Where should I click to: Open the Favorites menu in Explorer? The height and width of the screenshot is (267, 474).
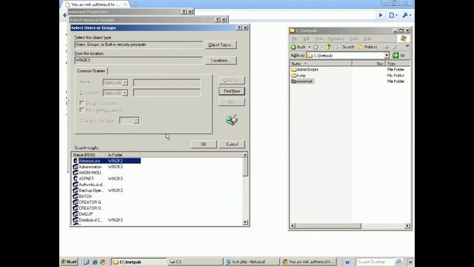click(x=336, y=39)
